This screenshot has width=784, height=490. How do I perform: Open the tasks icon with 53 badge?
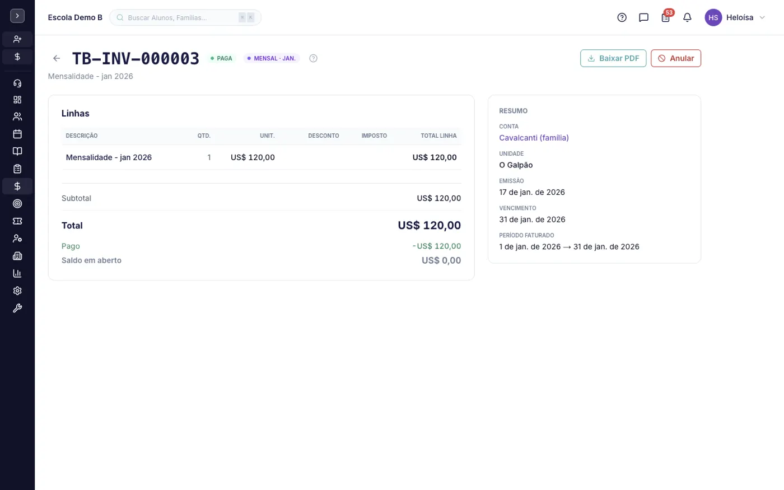665,17
